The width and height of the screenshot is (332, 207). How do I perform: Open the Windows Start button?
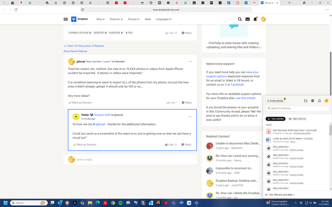(5, 203)
